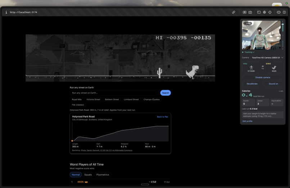
Task: Click the HI score readout
Action: click(171, 38)
